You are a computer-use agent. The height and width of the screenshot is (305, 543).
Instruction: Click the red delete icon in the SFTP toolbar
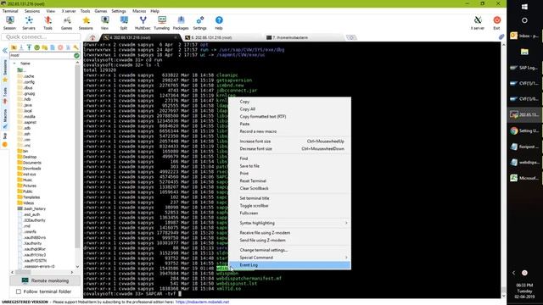point(60,47)
